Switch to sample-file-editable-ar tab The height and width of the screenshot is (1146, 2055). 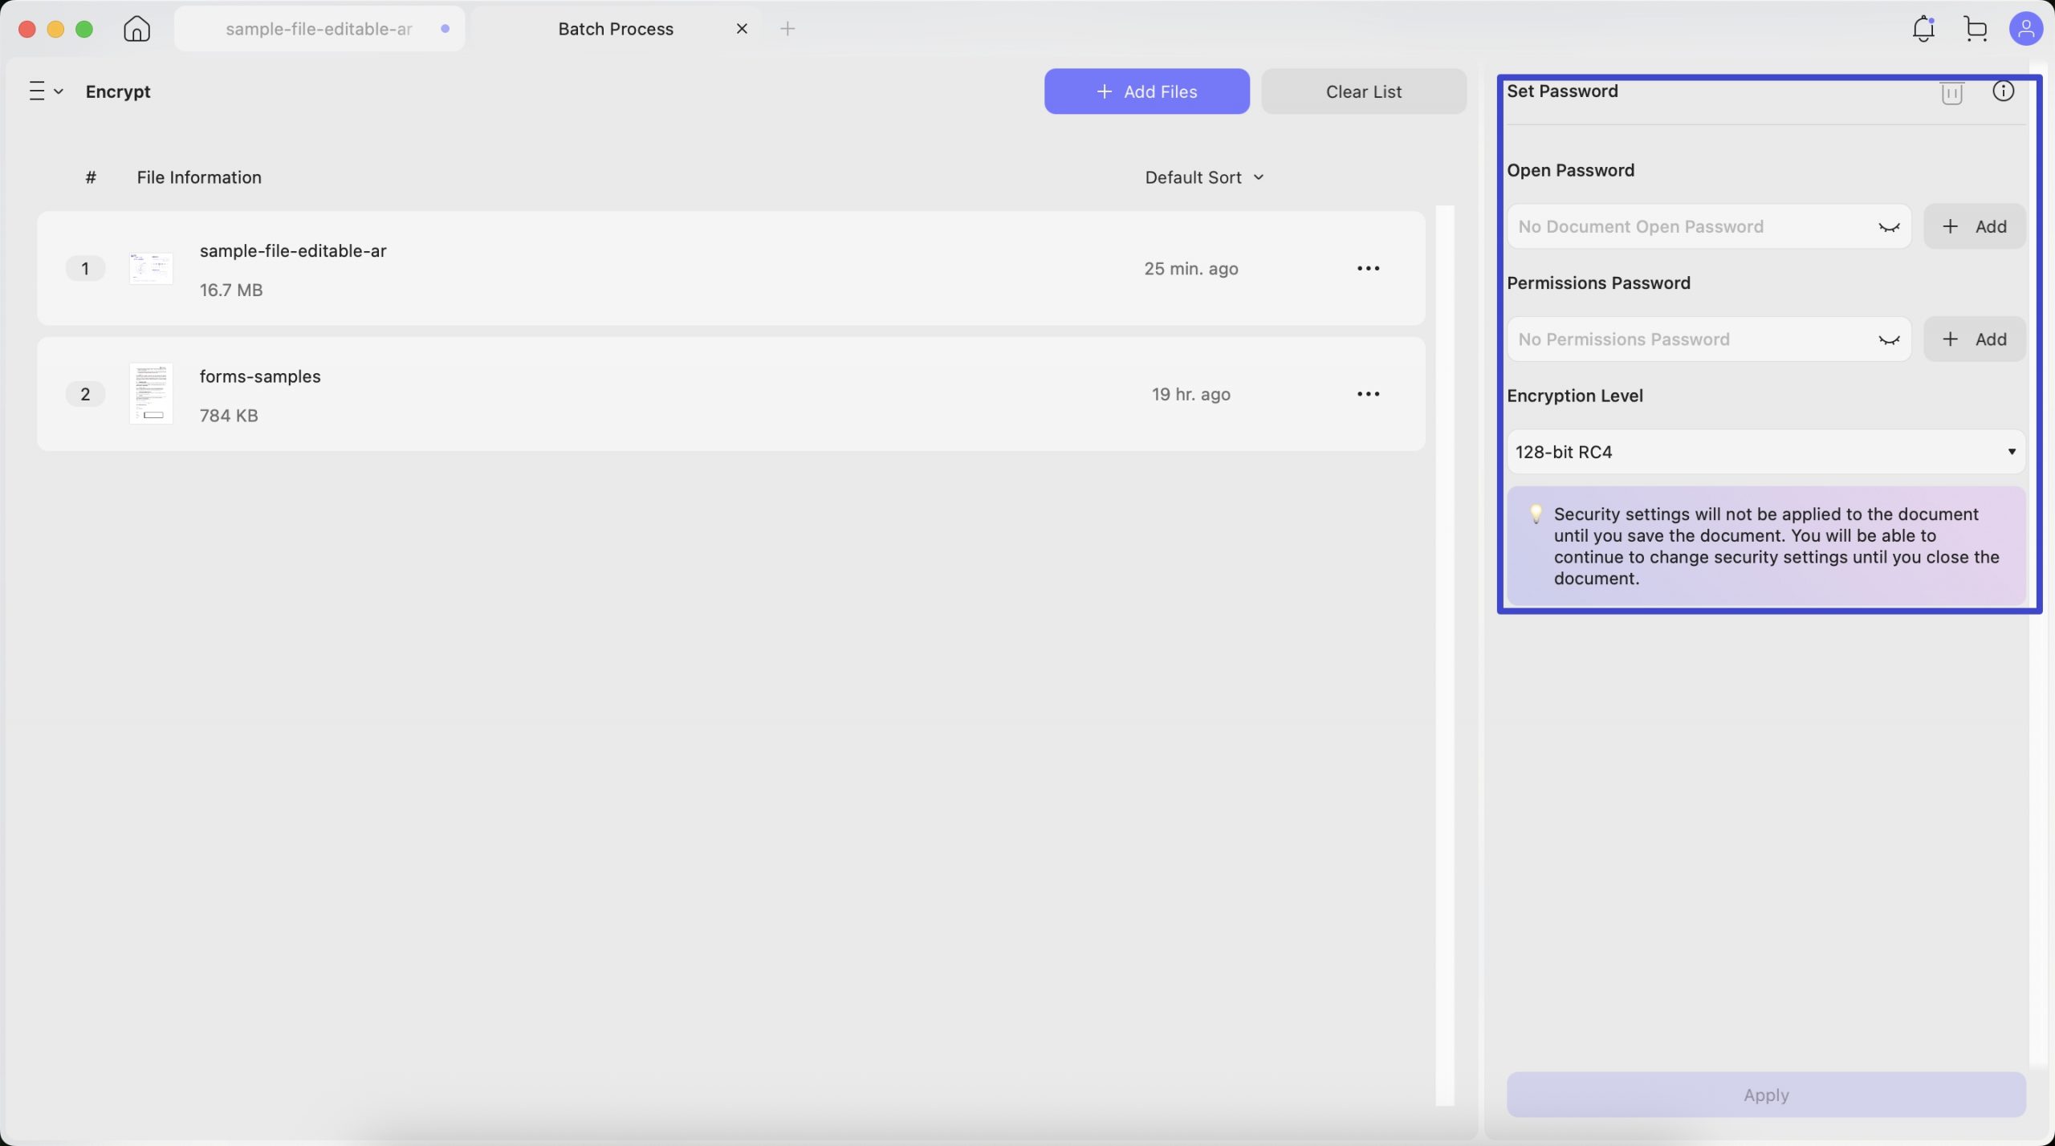[x=319, y=29]
